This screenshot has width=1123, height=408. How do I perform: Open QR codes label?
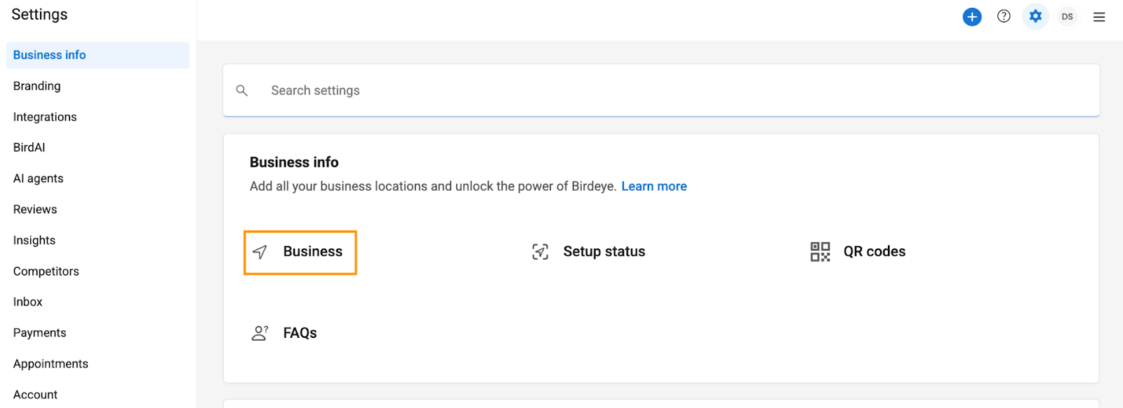pyautogui.click(x=875, y=252)
